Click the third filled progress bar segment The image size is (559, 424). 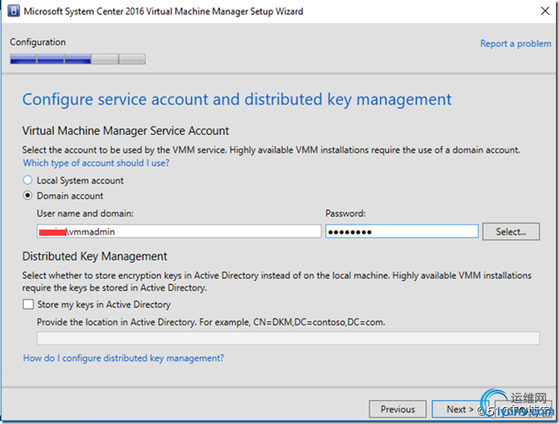(77, 59)
